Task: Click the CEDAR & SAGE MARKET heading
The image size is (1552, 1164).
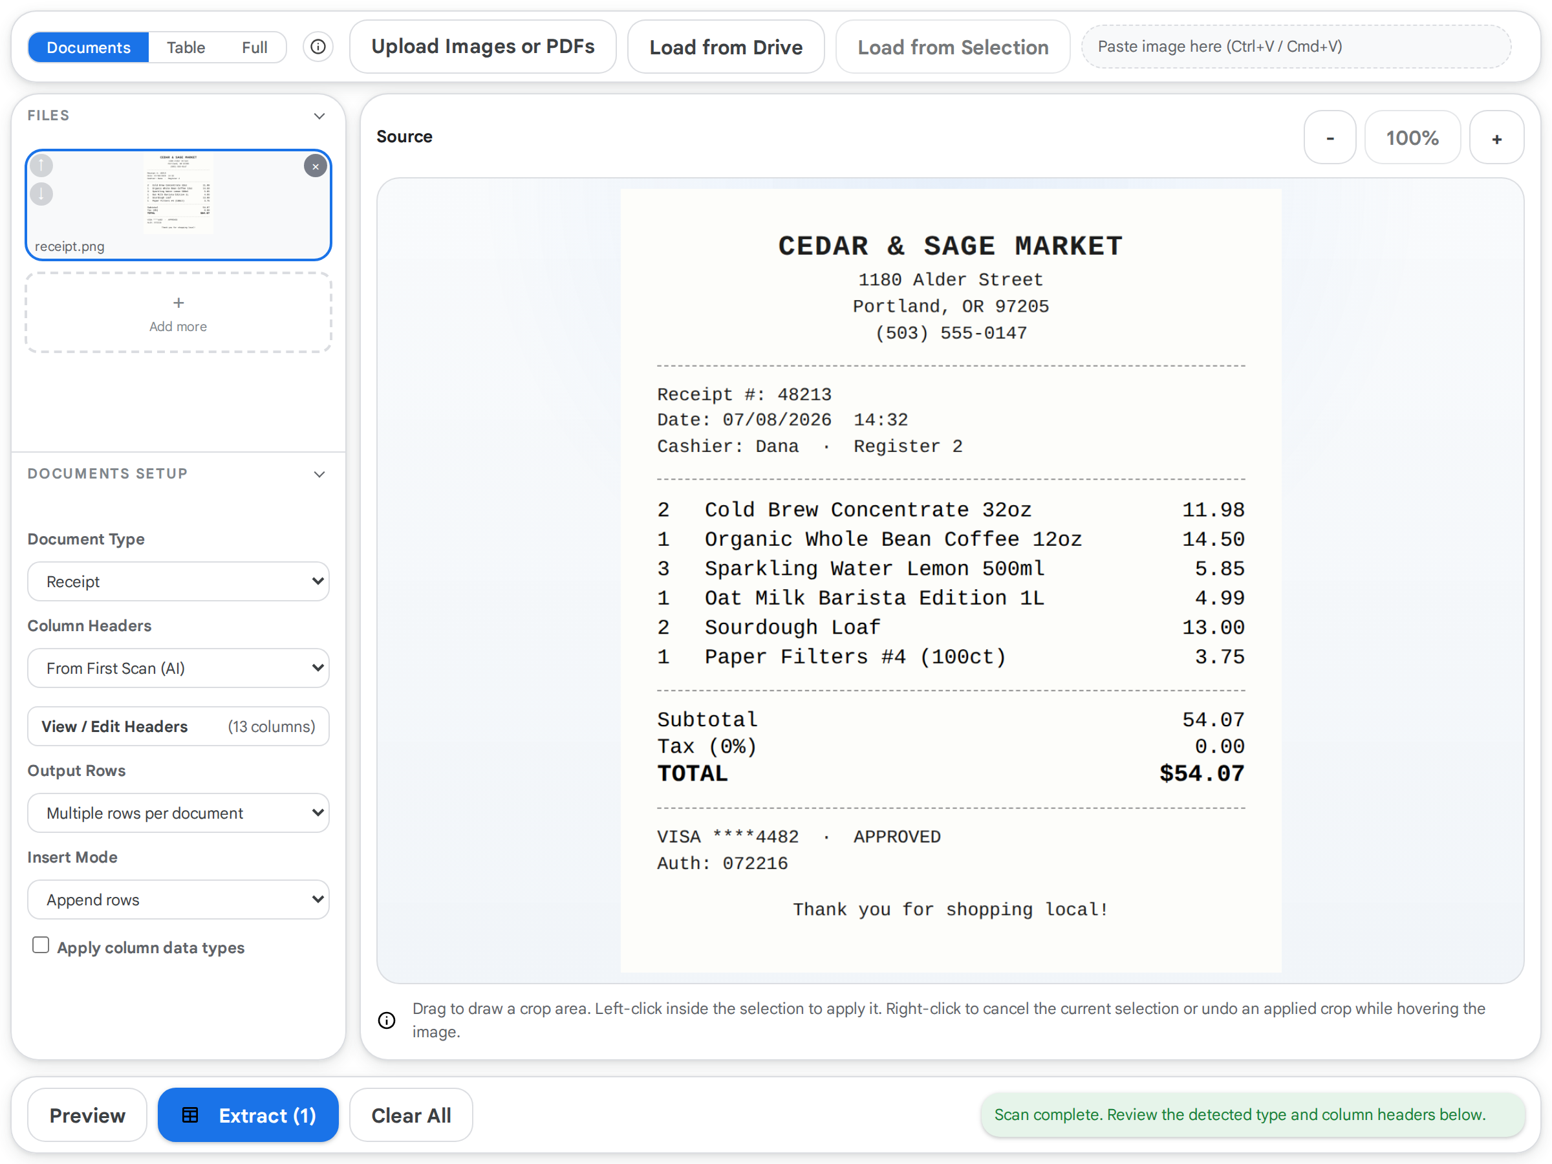Action: point(951,246)
